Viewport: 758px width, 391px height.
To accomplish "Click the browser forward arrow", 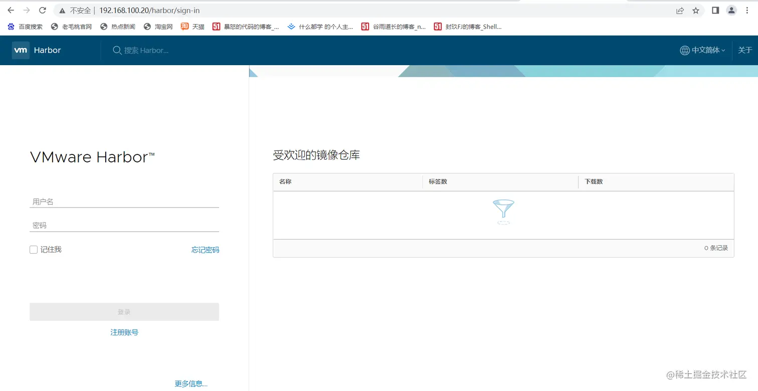I will (x=27, y=10).
